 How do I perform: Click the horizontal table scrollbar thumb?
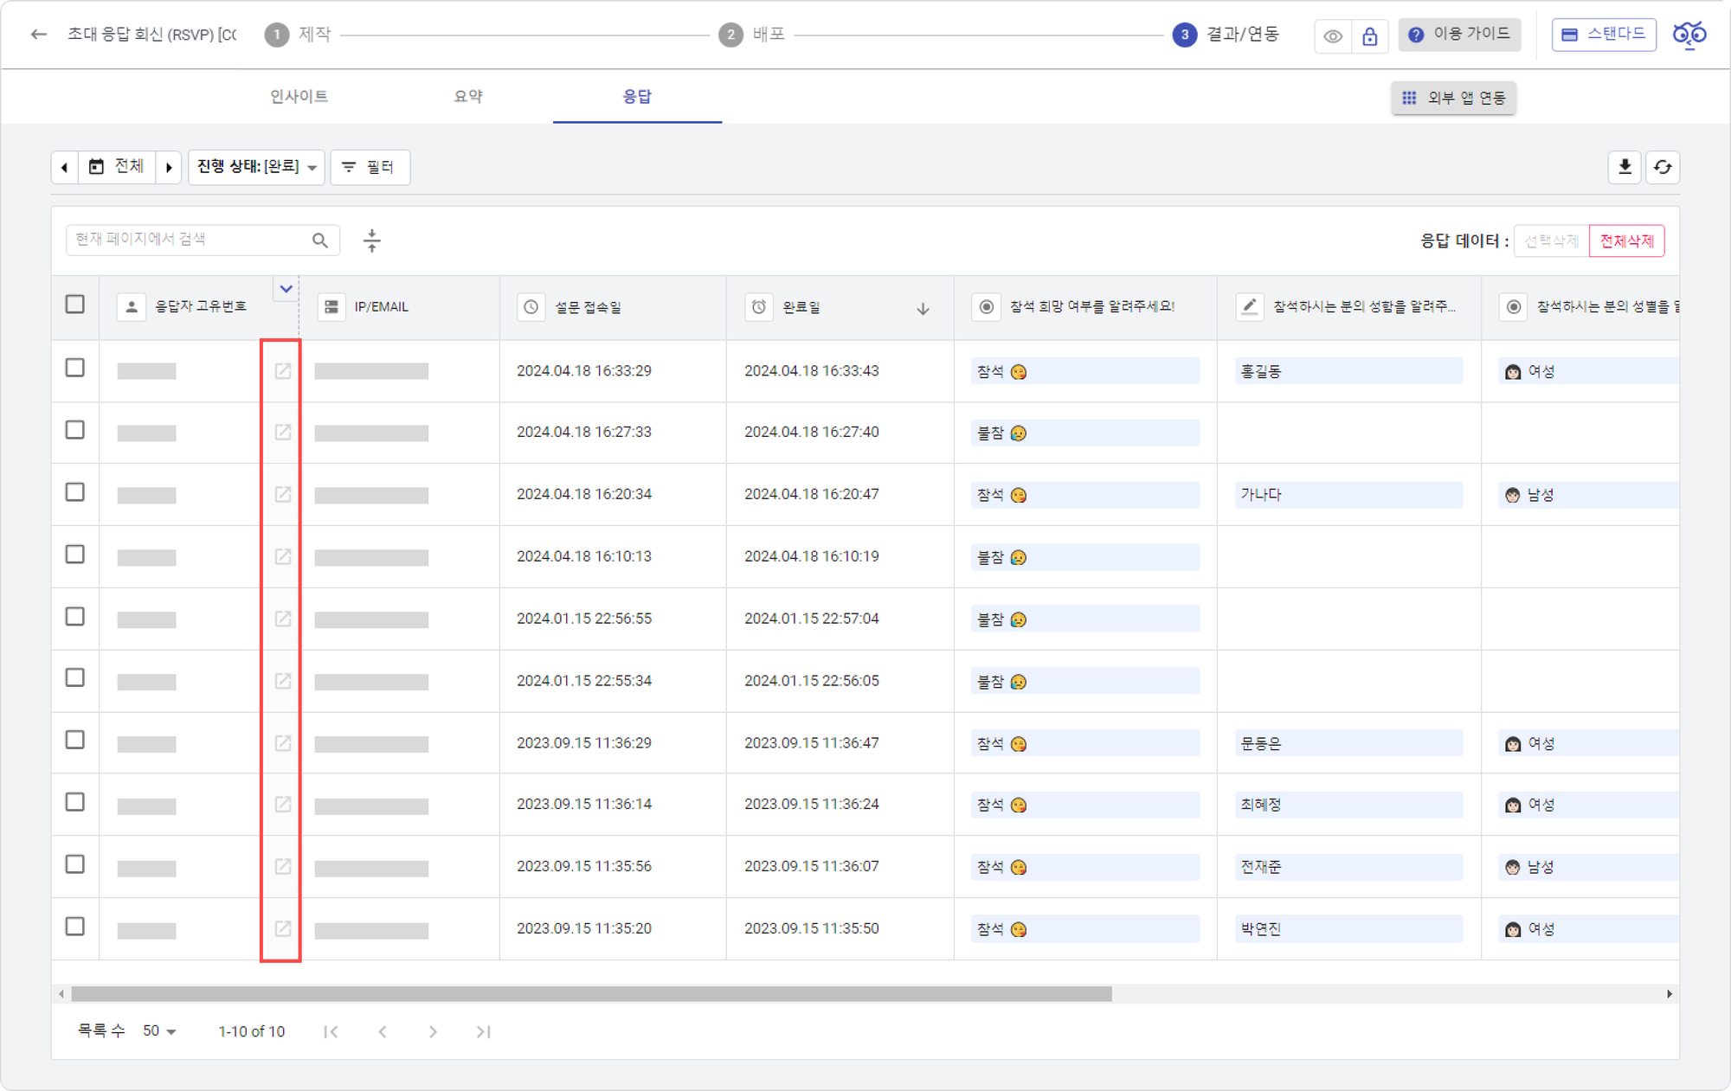pos(591,994)
